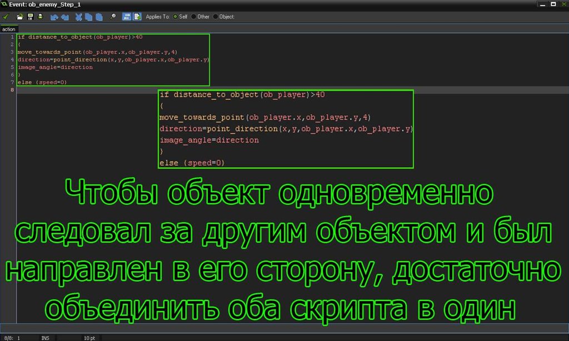Image resolution: width=569 pixels, height=341 pixels.
Task: Close the Event window
Action: (x=565, y=4)
